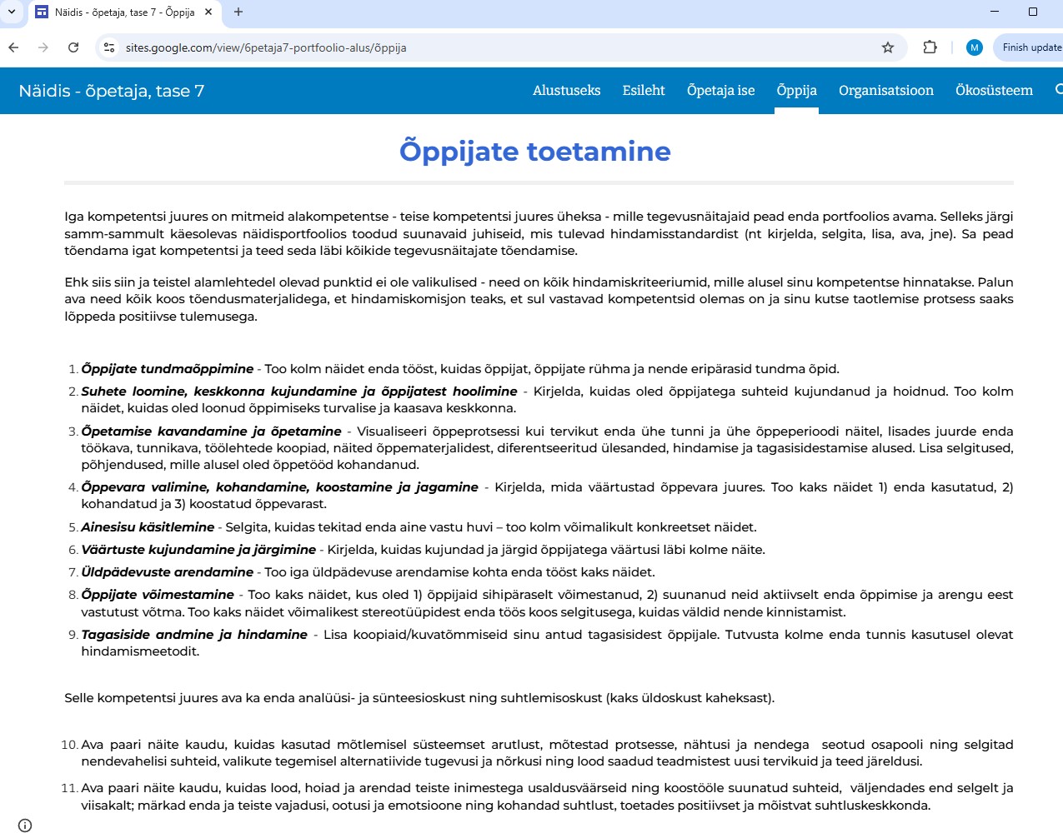Click the site title Näidis - õpetaja, tase 7
The width and height of the screenshot is (1063, 838).
(x=112, y=91)
